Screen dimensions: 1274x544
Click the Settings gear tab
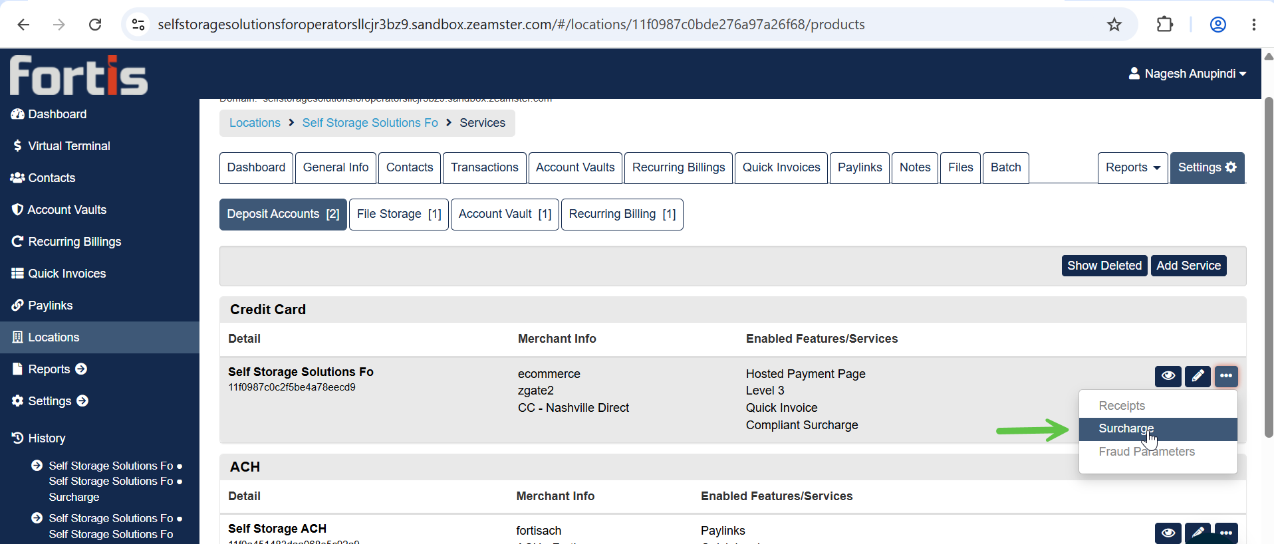[x=1208, y=167]
